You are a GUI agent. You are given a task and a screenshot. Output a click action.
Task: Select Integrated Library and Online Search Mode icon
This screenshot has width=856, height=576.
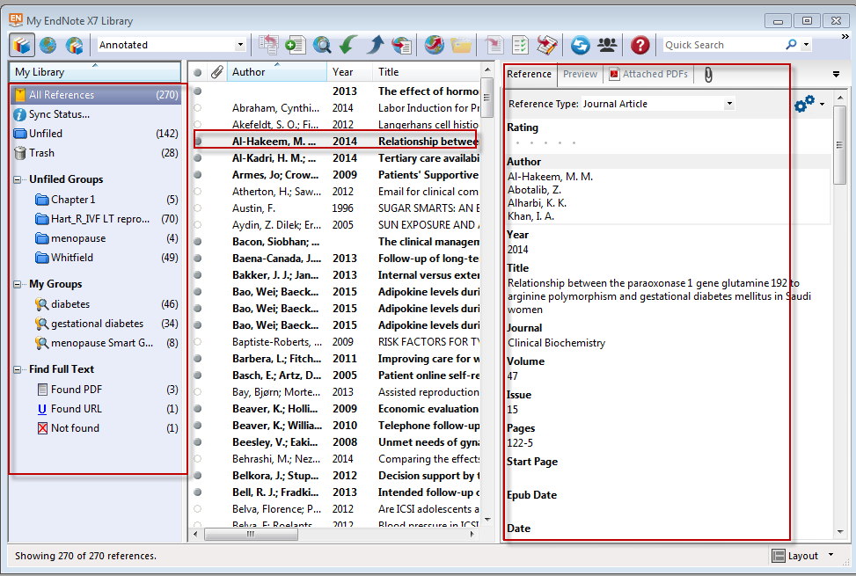click(74, 45)
